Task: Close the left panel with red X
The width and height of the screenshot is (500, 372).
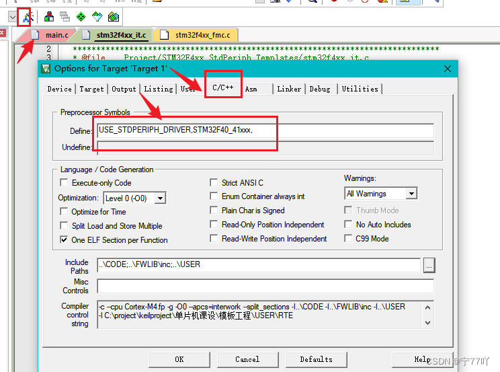Action: [2, 32]
